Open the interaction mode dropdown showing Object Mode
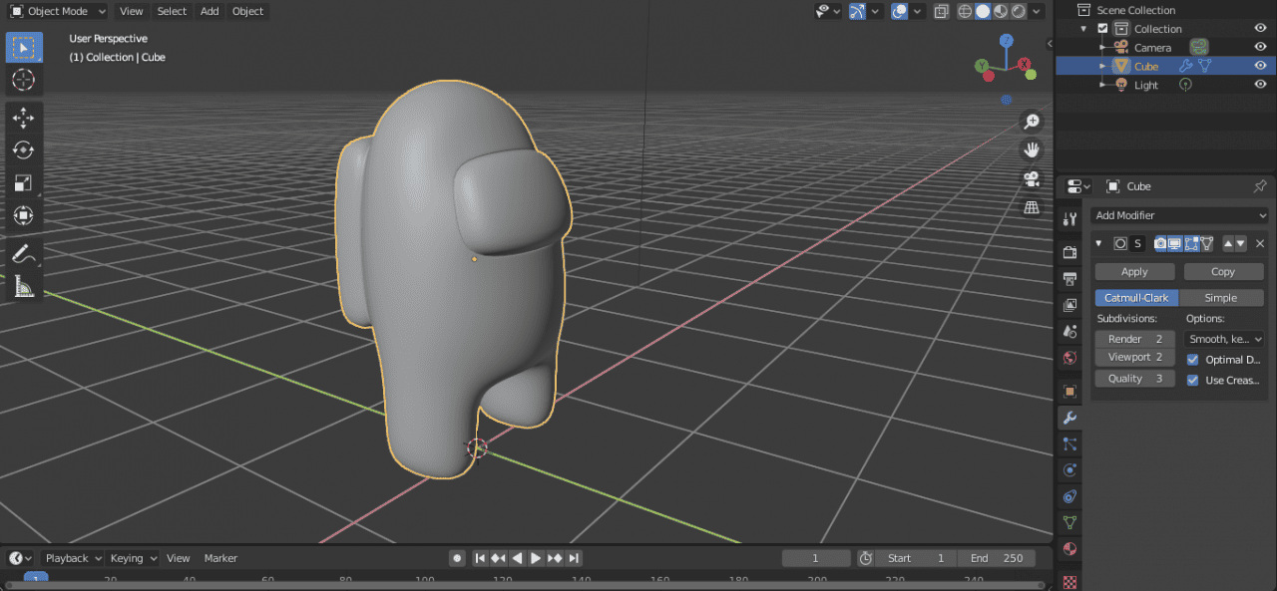The height and width of the screenshot is (591, 1277). (57, 11)
